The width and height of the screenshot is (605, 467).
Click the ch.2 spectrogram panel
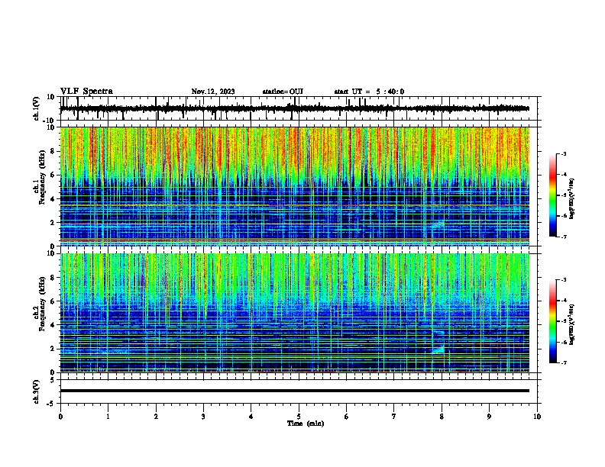click(295, 313)
